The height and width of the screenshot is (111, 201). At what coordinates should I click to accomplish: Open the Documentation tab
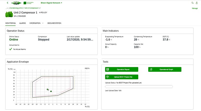[x=54, y=23]
